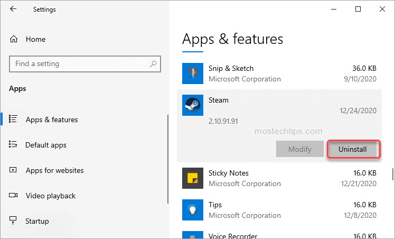This screenshot has height=239, width=395.
Task: Close the Settings window
Action: coord(382,10)
